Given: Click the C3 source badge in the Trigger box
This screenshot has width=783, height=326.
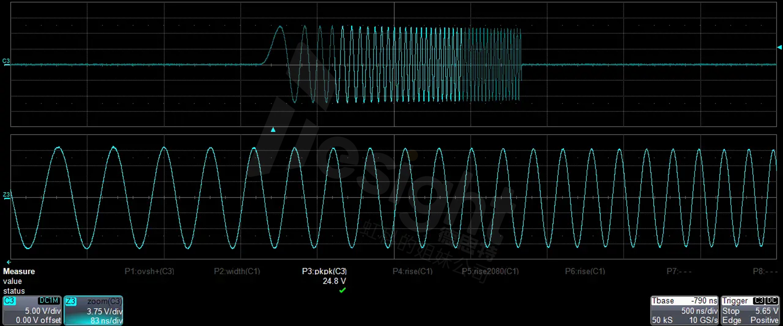Looking at the screenshot, I should tap(759, 301).
